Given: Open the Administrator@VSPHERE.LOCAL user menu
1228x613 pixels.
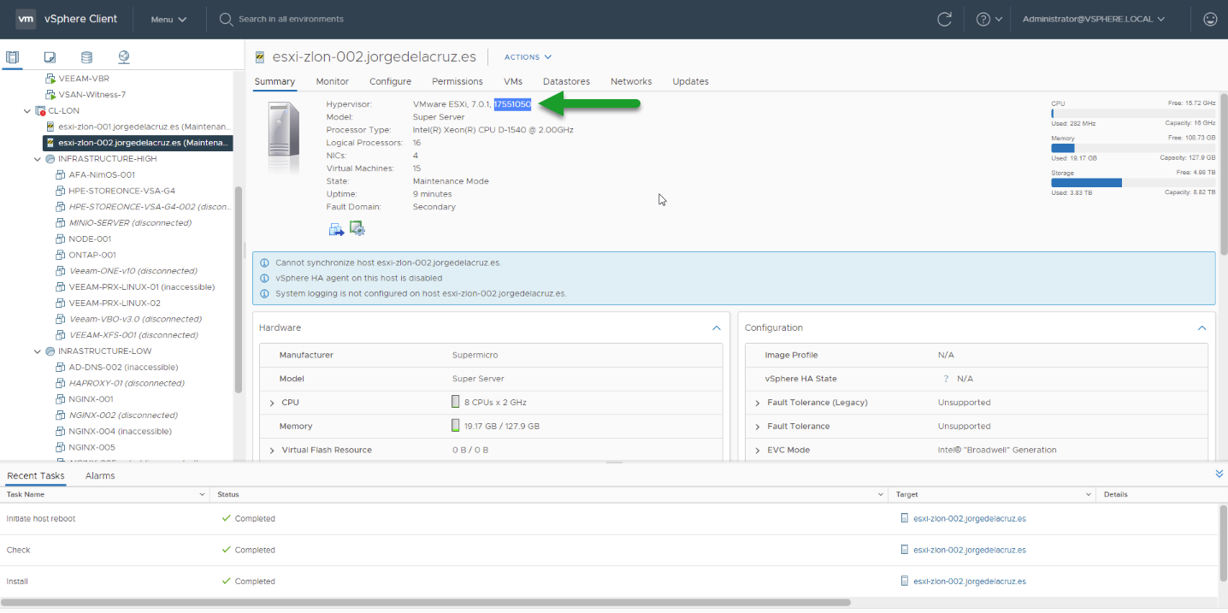Looking at the screenshot, I should [1094, 19].
